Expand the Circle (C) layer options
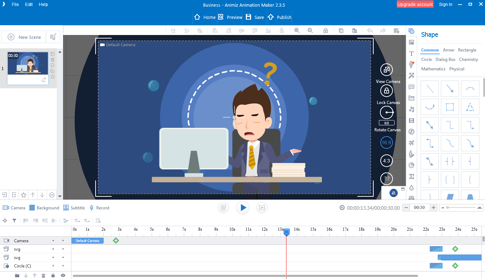The image size is (485, 279). (x=53, y=266)
